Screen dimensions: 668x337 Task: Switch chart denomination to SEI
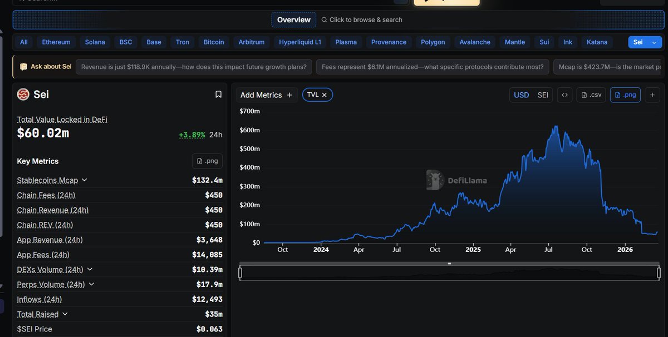543,95
